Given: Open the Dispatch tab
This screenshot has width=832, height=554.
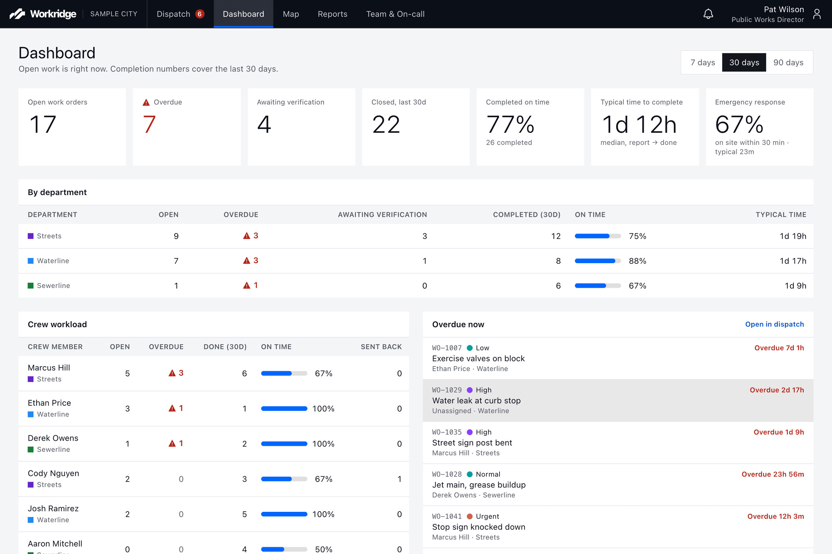Looking at the screenshot, I should 180,14.
